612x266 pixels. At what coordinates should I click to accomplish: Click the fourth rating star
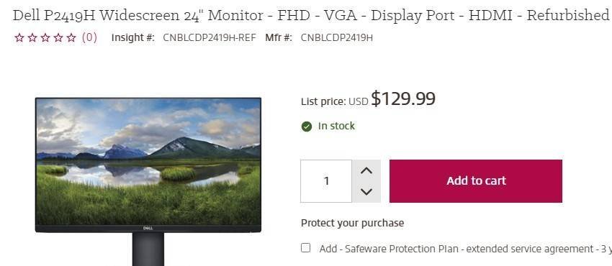click(x=58, y=38)
